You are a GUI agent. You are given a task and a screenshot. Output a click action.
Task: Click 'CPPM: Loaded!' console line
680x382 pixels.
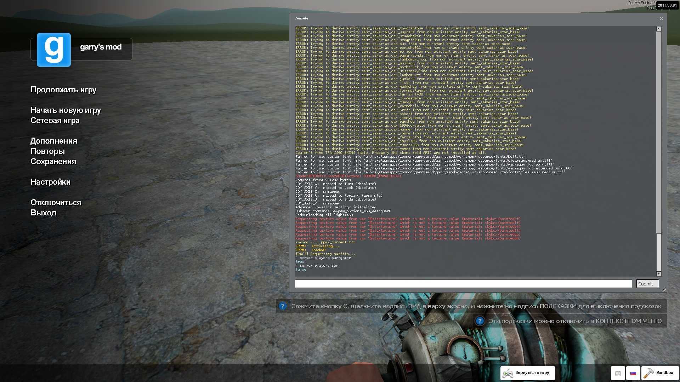[311, 250]
